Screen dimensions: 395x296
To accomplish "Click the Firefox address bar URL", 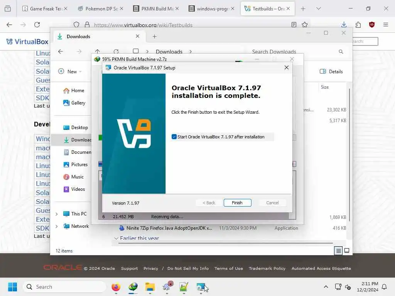I will tap(143, 25).
